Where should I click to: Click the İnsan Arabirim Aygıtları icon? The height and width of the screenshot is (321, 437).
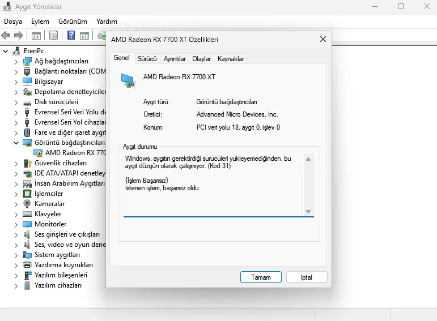click(27, 183)
